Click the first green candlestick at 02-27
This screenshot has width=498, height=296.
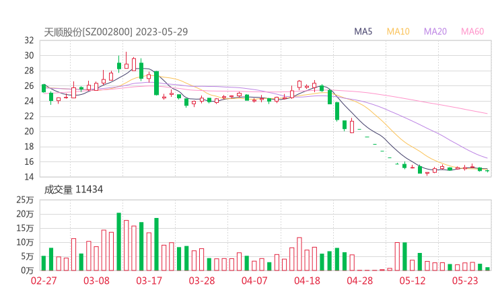[x=44, y=88]
